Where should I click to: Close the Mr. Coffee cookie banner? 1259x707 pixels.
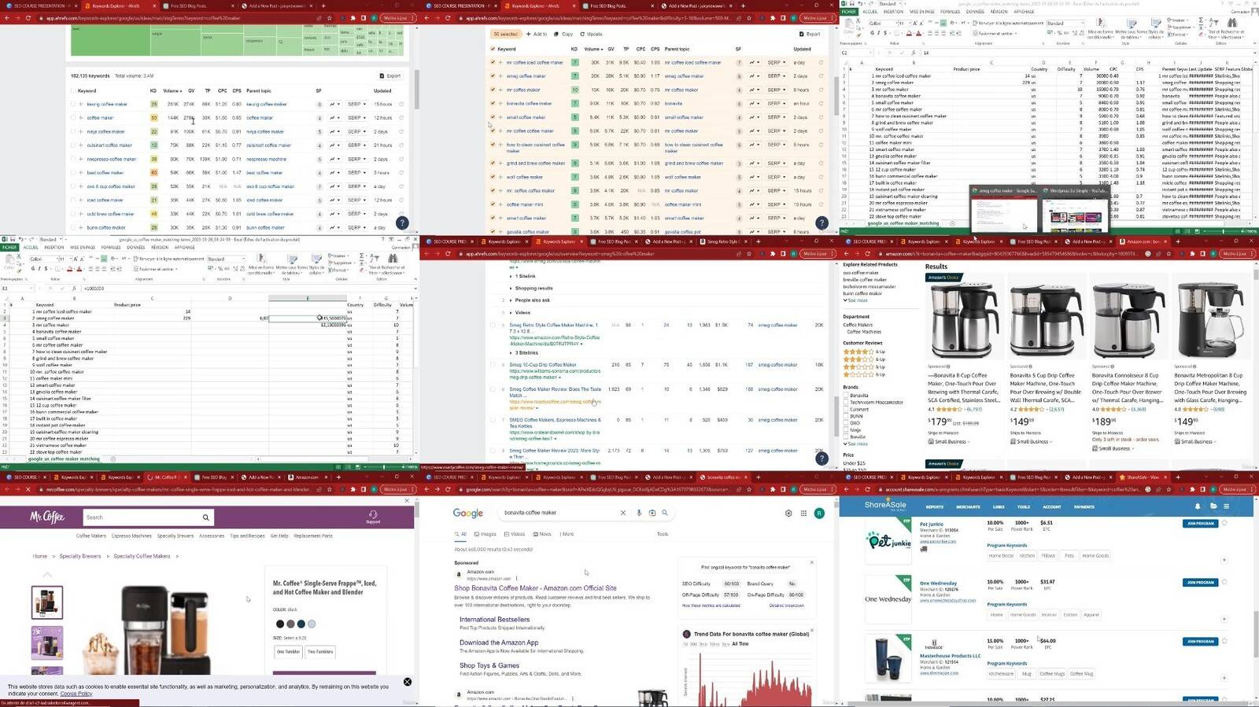click(408, 682)
